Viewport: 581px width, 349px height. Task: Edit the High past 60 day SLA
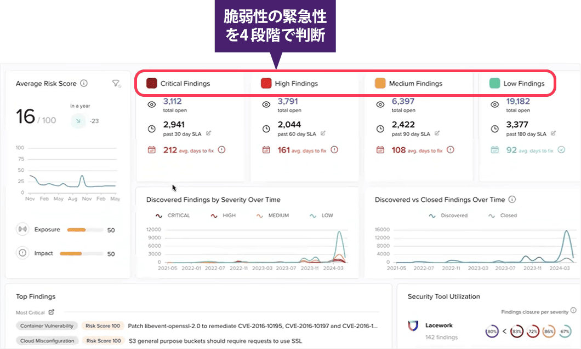pyautogui.click(x=323, y=133)
